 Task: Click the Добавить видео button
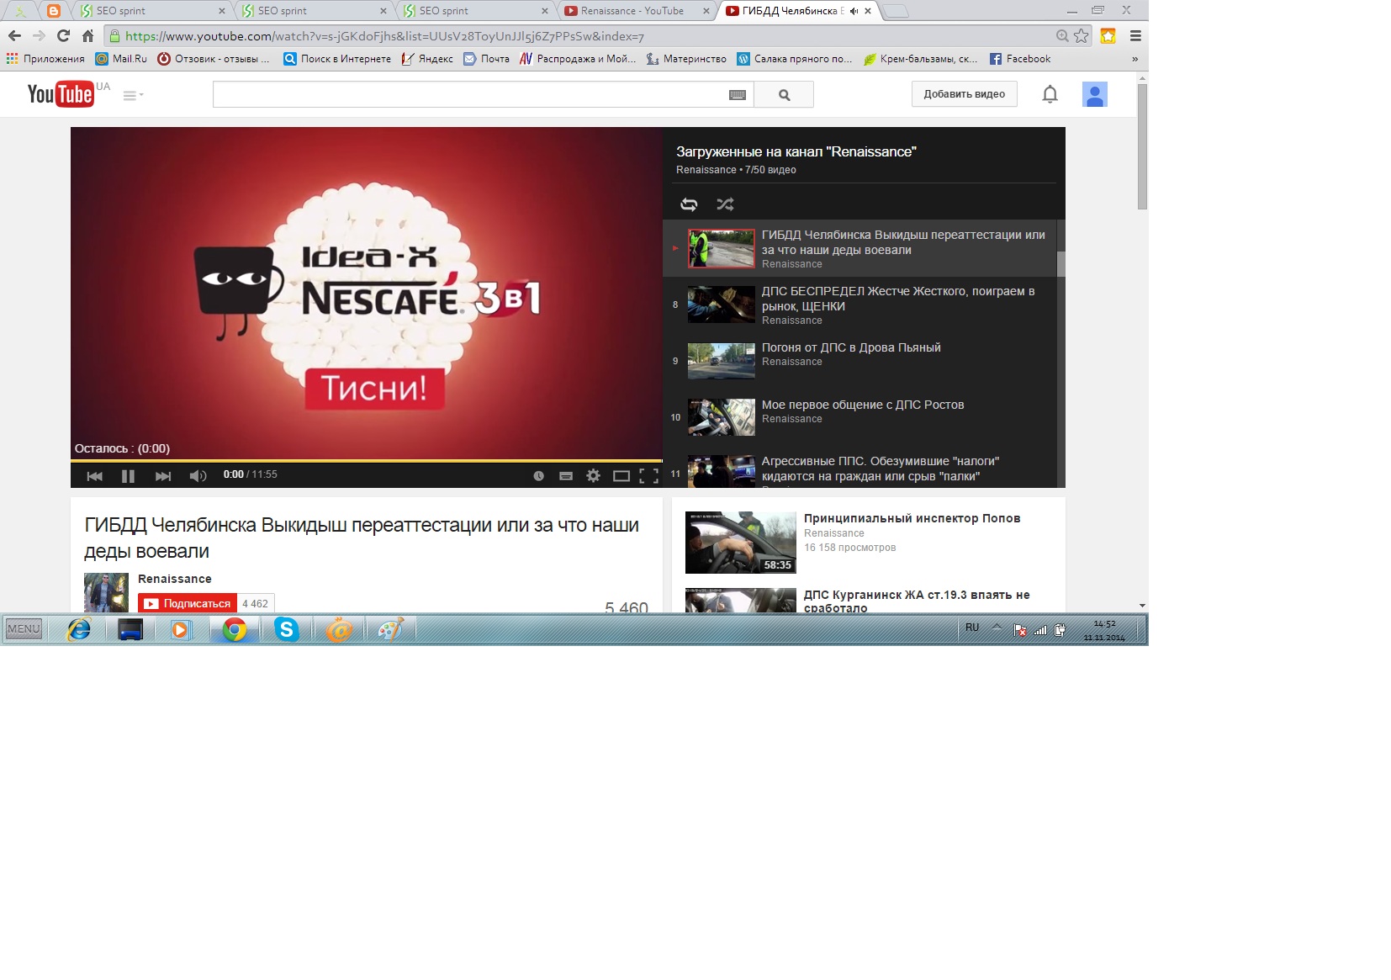[x=964, y=94]
